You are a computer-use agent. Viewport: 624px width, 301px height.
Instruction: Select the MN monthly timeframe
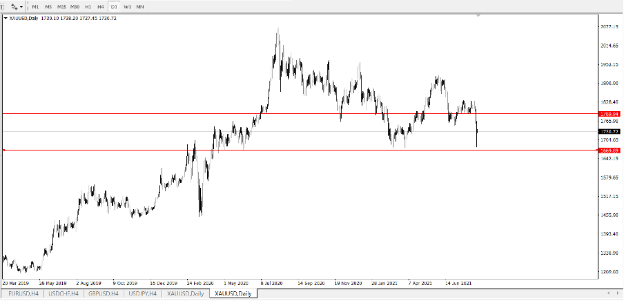[140, 6]
